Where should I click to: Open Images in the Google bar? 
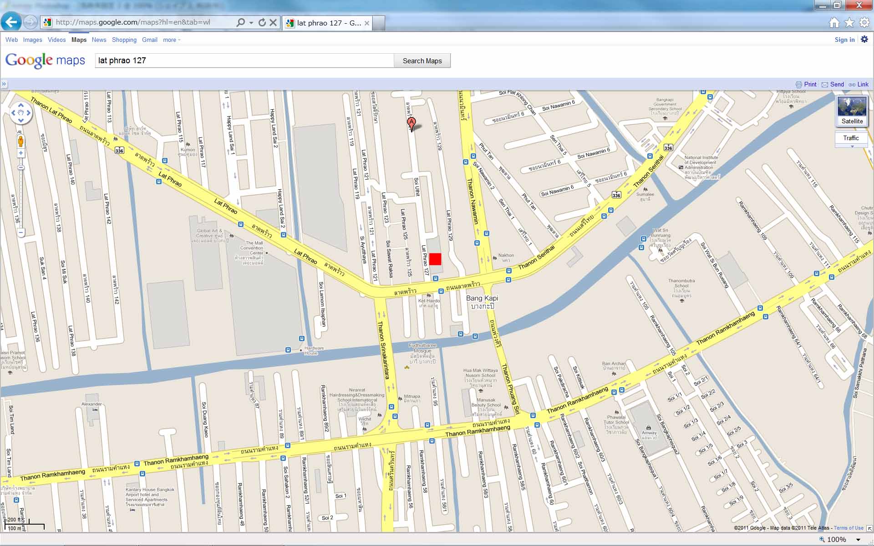point(32,40)
